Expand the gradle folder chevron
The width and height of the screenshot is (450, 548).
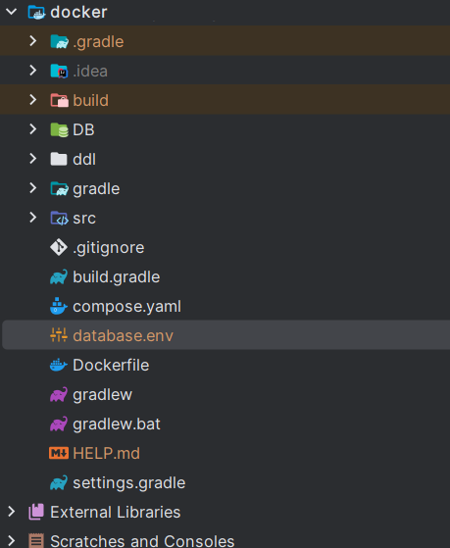[33, 188]
